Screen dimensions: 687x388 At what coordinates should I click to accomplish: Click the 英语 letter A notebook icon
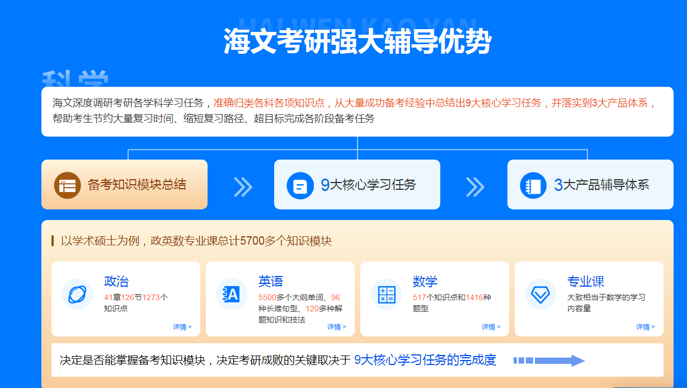232,294
